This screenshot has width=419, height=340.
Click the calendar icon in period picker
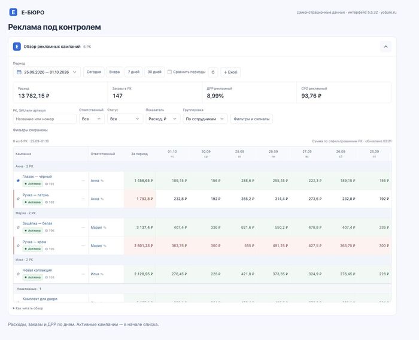19,72
